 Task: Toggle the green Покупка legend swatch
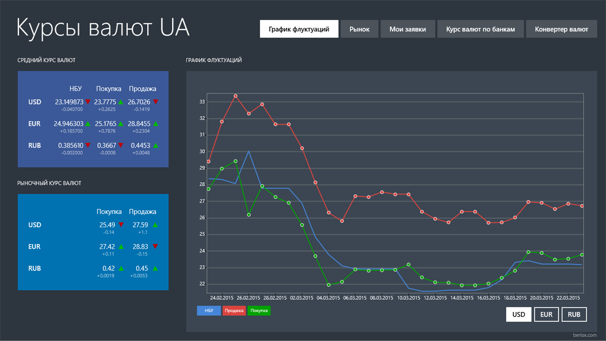click(x=259, y=311)
